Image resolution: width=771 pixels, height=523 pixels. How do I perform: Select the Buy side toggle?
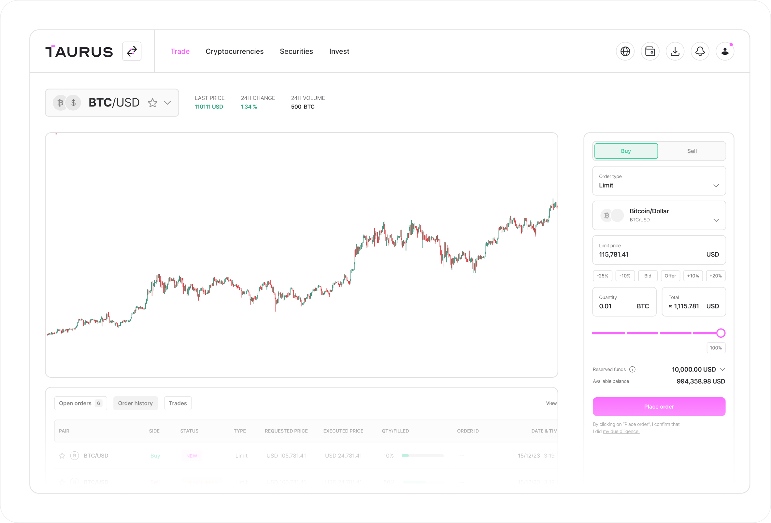coord(626,151)
